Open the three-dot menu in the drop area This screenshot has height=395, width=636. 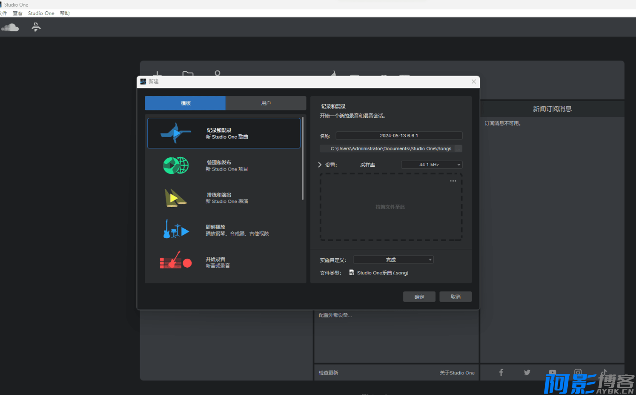click(453, 181)
